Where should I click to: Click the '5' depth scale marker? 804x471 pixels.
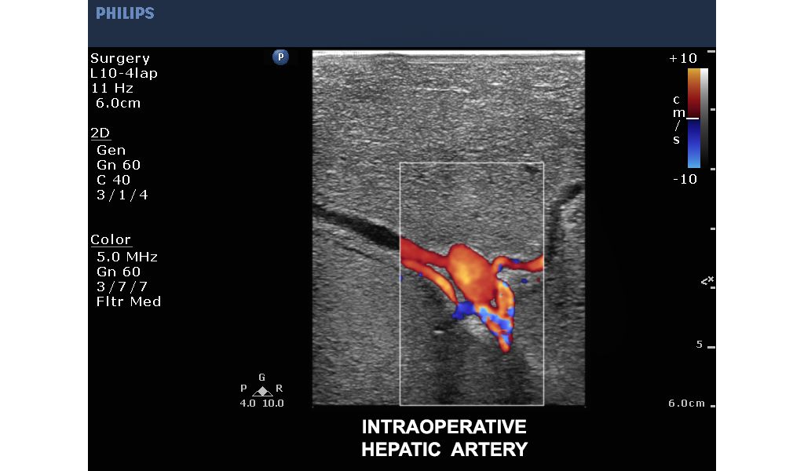[700, 345]
